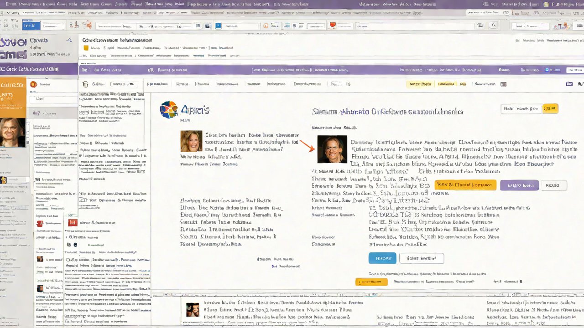Click the yellow button beside the search field
The height and width of the screenshot is (328, 584).
(550, 108)
